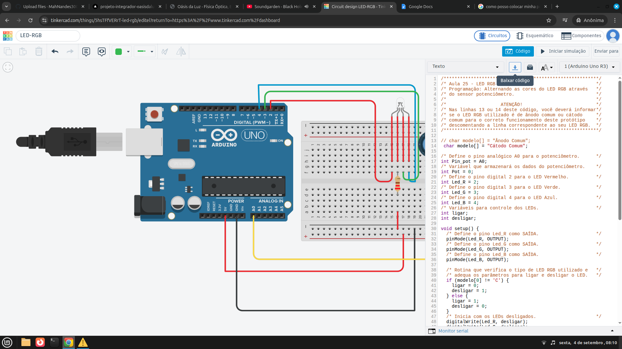
Task: Select the RGB LED component
Action: (400, 107)
